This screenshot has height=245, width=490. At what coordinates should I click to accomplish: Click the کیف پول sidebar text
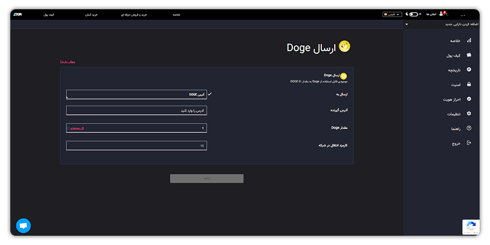[x=454, y=56]
